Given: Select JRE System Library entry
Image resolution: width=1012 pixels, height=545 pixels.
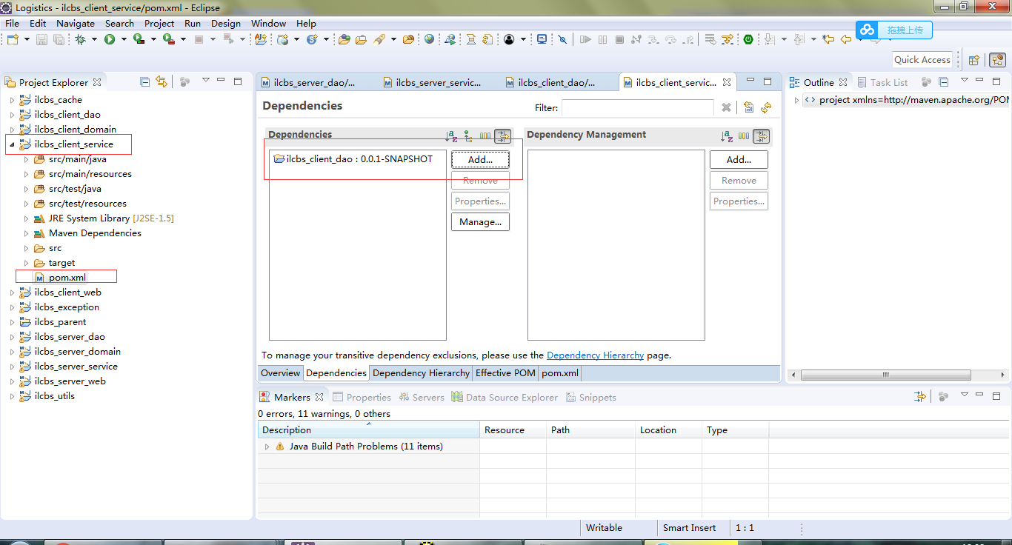Looking at the screenshot, I should (x=104, y=218).
